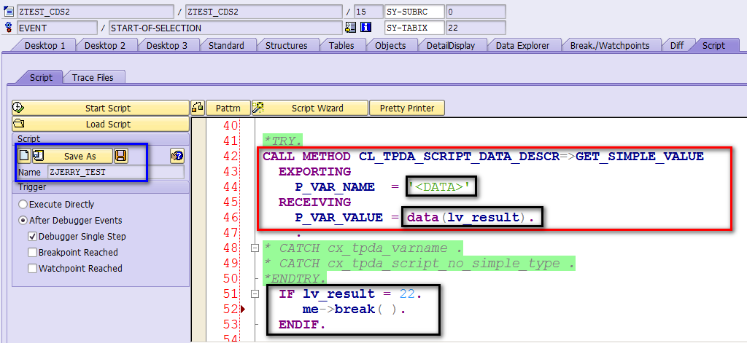Enable the Watchpoint Reached checkbox
747x343 pixels.
click(x=32, y=268)
